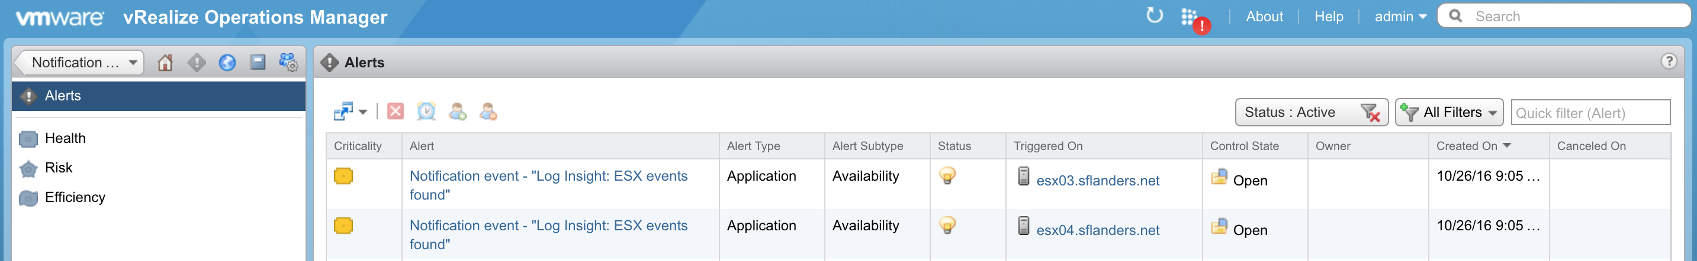Screen dimensions: 1697x261
Task: Click the refresh icon in header
Action: pyautogui.click(x=1154, y=16)
